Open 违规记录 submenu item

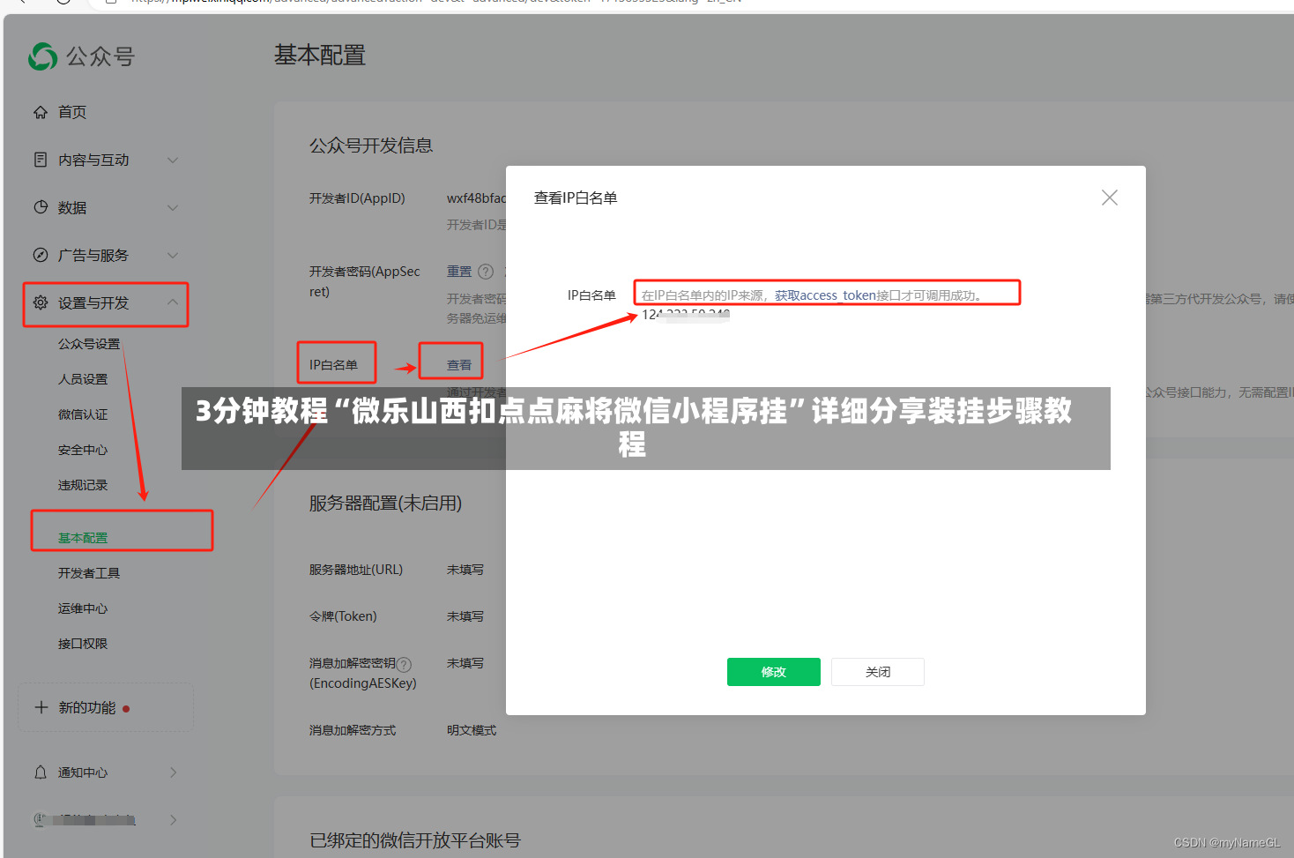point(83,485)
